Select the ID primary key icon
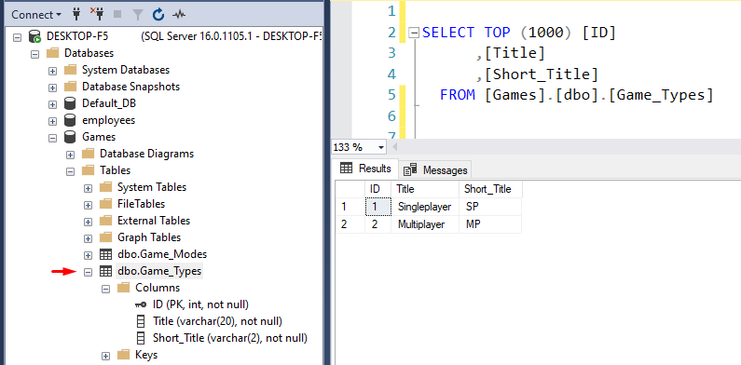The width and height of the screenshot is (741, 365). click(x=141, y=305)
